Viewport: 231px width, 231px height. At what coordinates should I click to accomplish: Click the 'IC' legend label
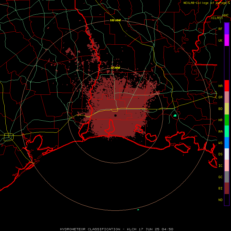pyautogui.click(x=220, y=166)
